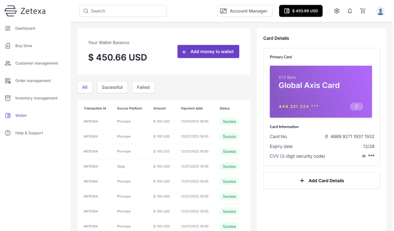The height and width of the screenshot is (231, 394).
Task: Focus the Search input field
Action: 123,11
